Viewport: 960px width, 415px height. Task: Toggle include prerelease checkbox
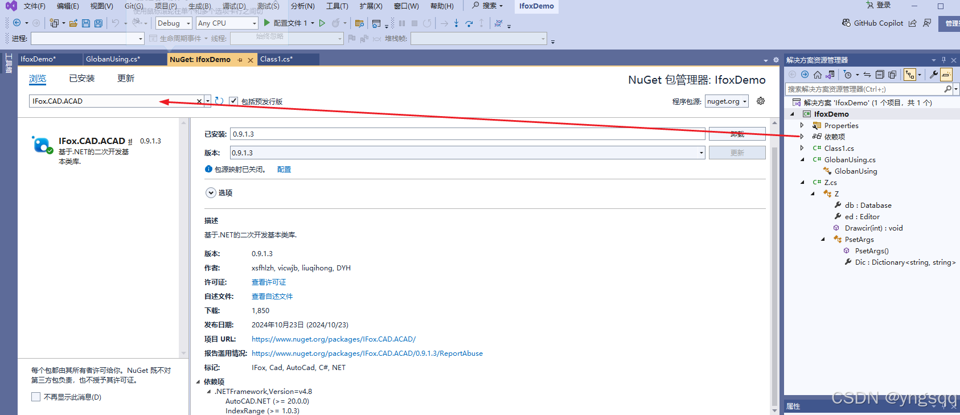[233, 101]
